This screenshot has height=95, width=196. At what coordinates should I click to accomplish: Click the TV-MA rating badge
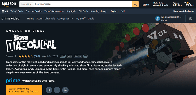78,56
